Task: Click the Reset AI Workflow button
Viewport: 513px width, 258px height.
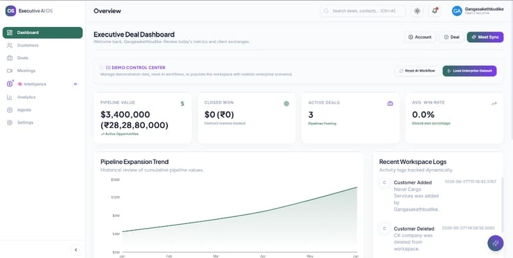Action: pos(417,71)
